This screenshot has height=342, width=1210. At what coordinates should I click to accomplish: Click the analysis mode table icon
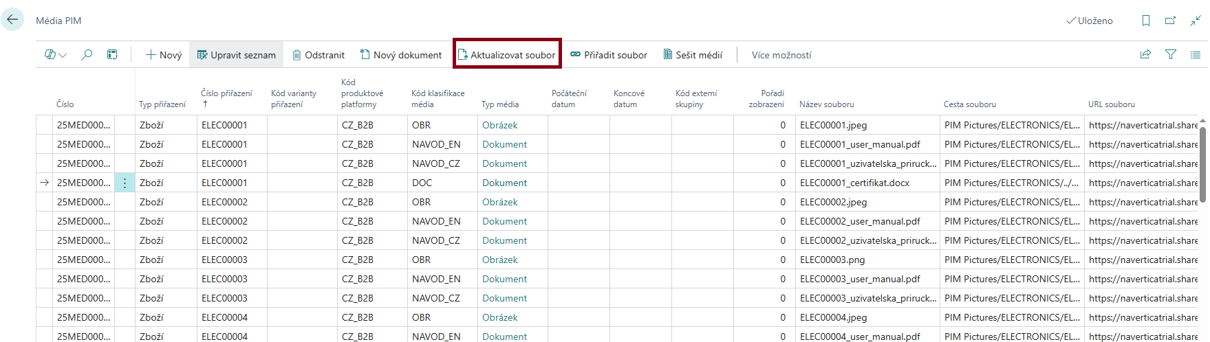112,55
